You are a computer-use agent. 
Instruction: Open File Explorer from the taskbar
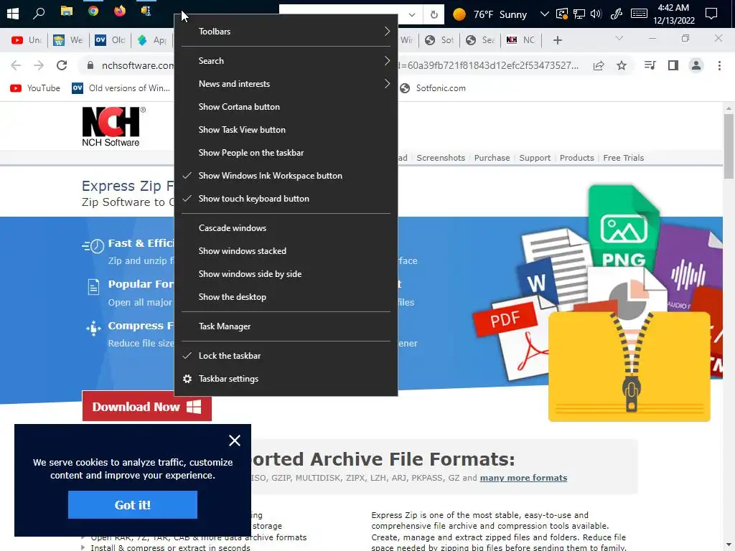67,11
